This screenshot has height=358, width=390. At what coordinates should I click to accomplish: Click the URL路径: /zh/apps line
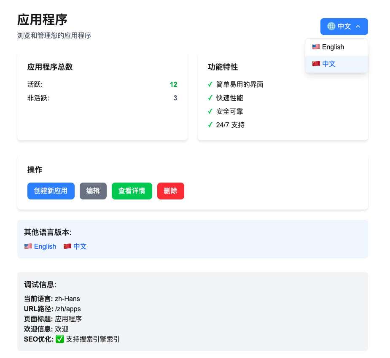click(52, 309)
